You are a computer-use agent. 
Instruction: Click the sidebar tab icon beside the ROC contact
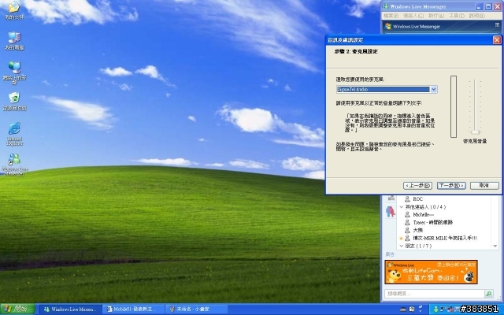(391, 198)
